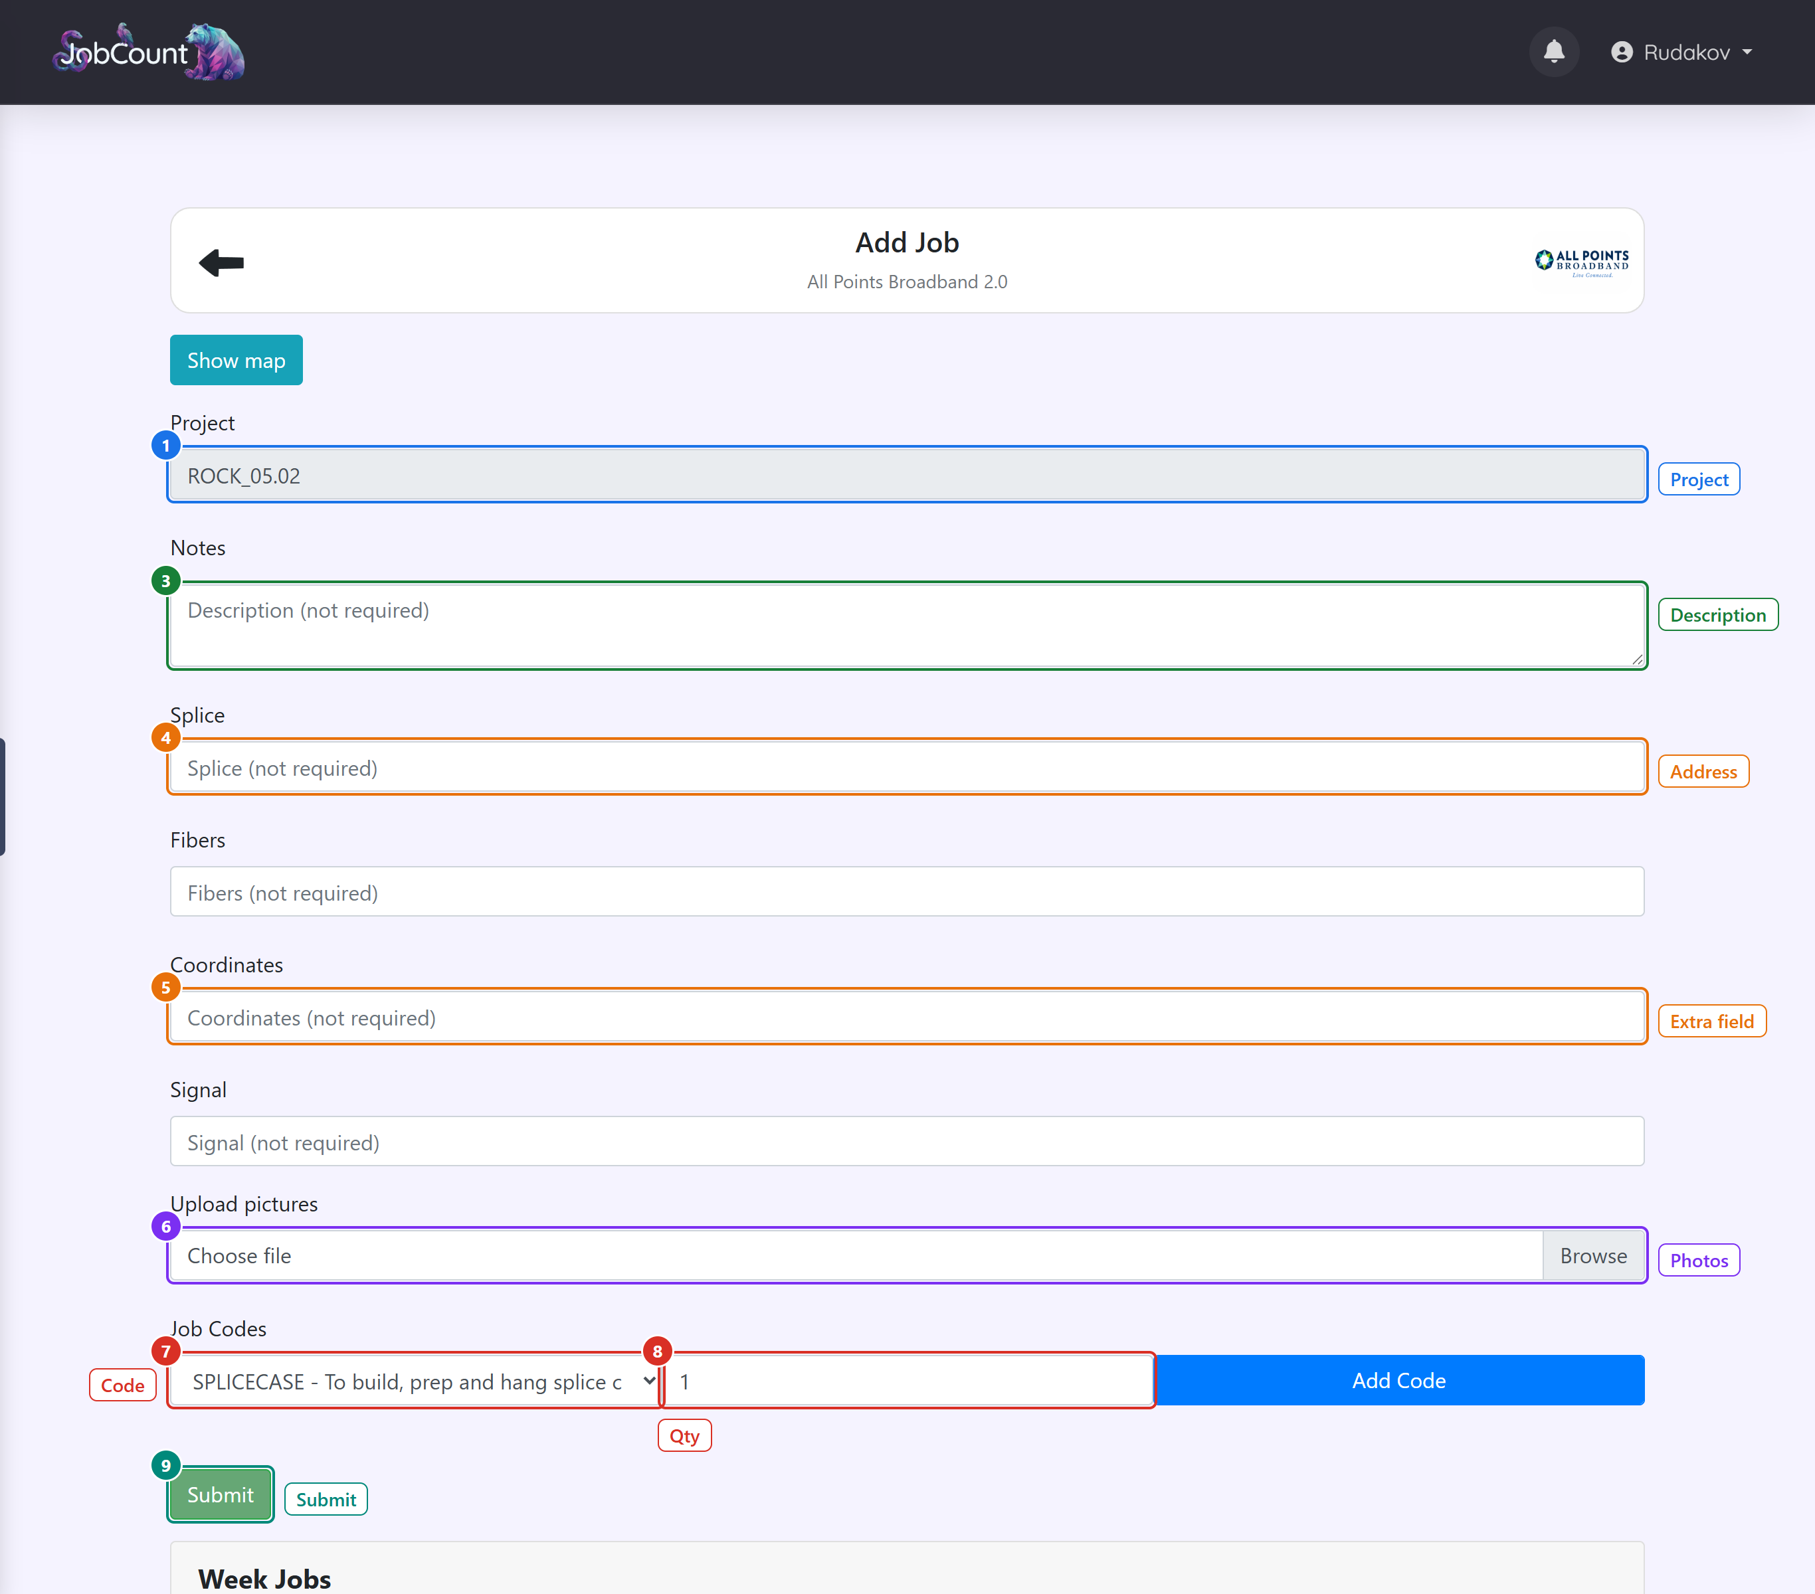The width and height of the screenshot is (1815, 1594).
Task: Click the Browse button
Action: pyautogui.click(x=1593, y=1256)
